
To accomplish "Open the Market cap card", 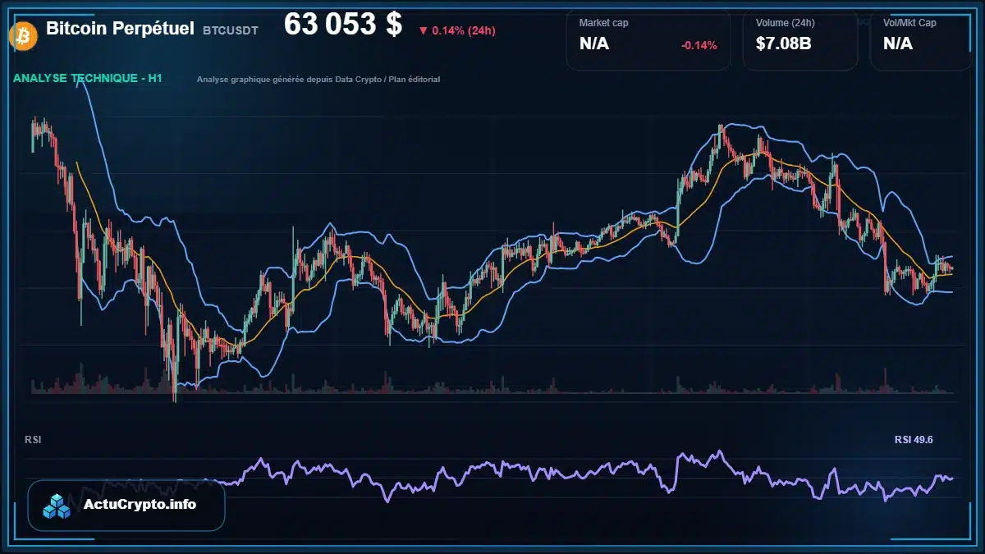I will point(648,40).
